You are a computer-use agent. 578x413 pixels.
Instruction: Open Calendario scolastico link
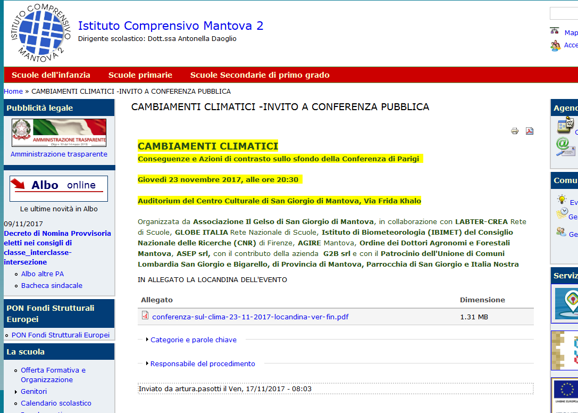pos(56,403)
